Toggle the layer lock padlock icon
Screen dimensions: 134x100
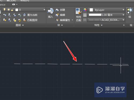point(12,10)
